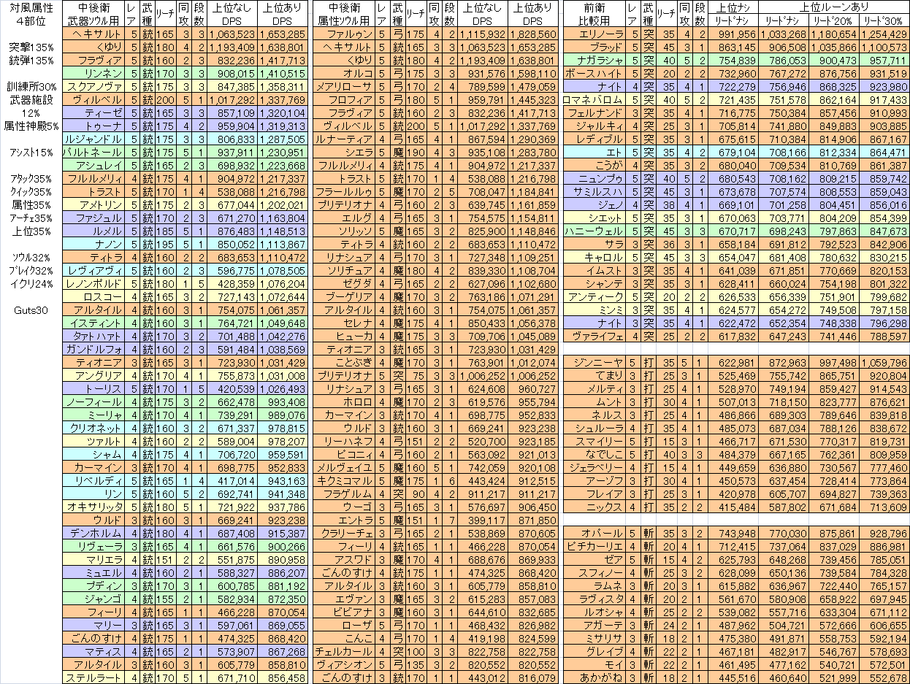This screenshot has height=684, width=910.
Task: Click the 'クラリーチェ' name cell
Action: point(344,533)
